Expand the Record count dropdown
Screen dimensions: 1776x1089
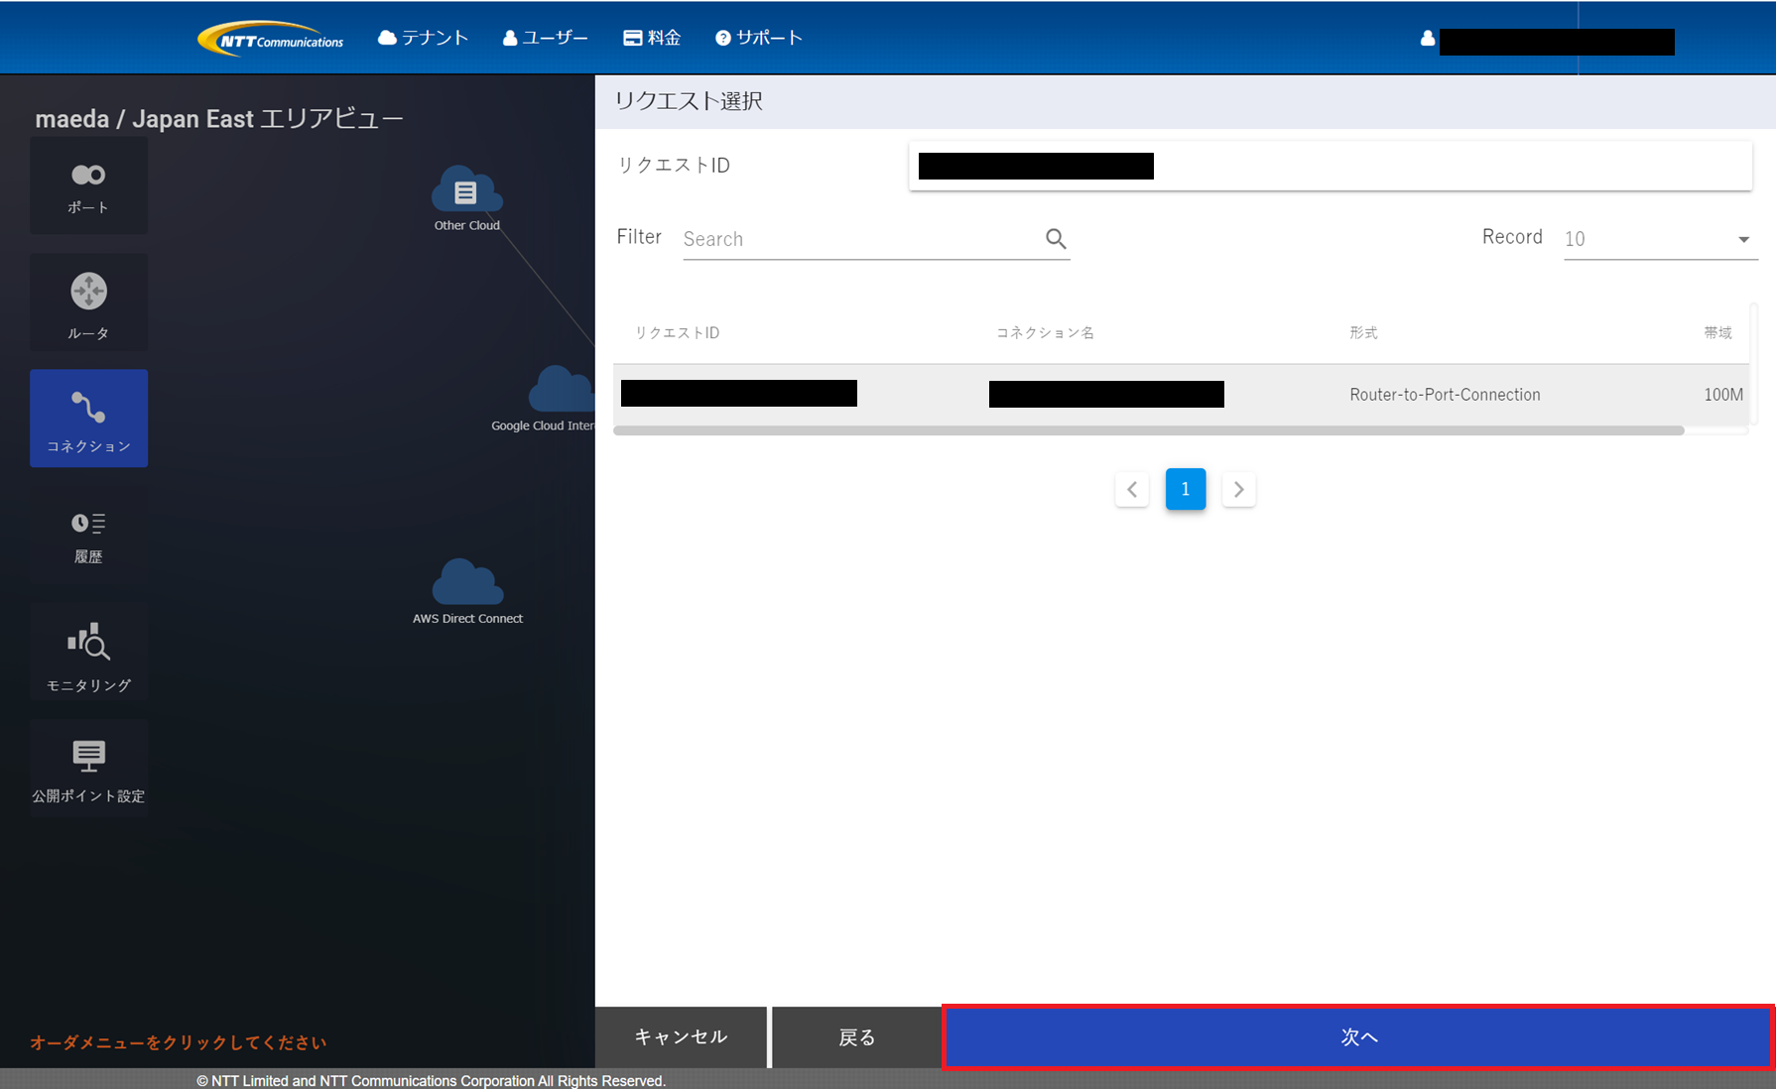coord(1659,239)
